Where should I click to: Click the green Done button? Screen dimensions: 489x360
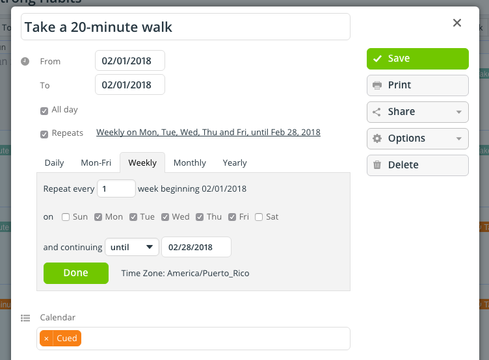pyautogui.click(x=76, y=273)
